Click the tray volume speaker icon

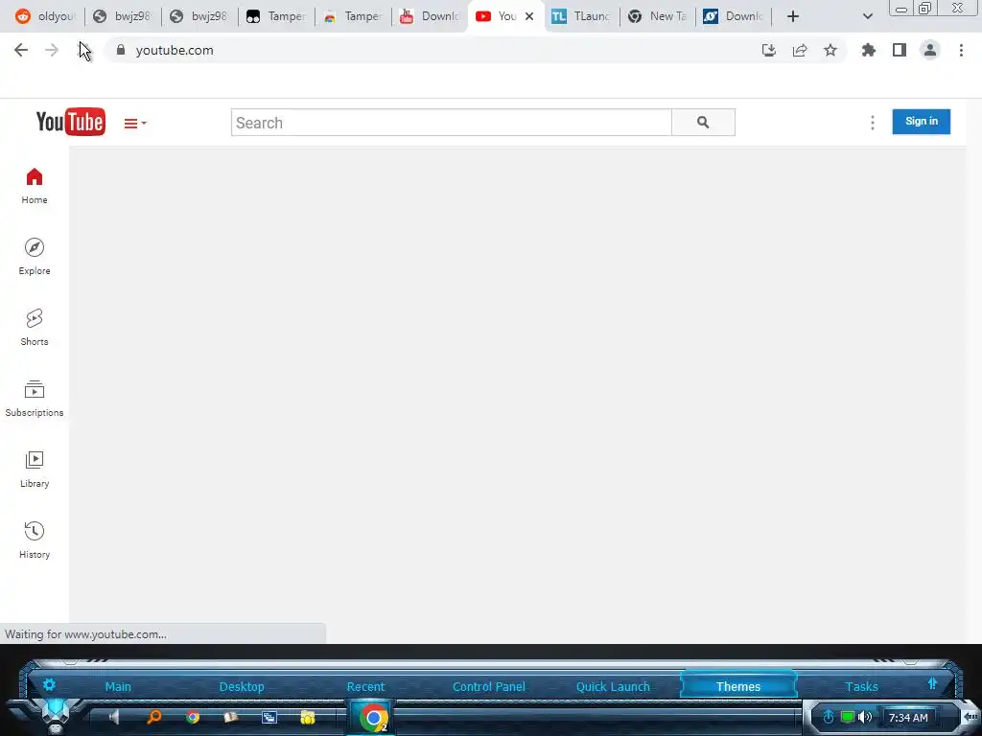point(866,717)
